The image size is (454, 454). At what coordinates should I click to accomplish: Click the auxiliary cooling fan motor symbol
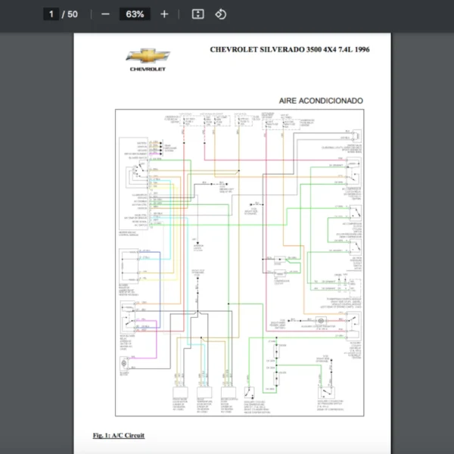pos(321,322)
